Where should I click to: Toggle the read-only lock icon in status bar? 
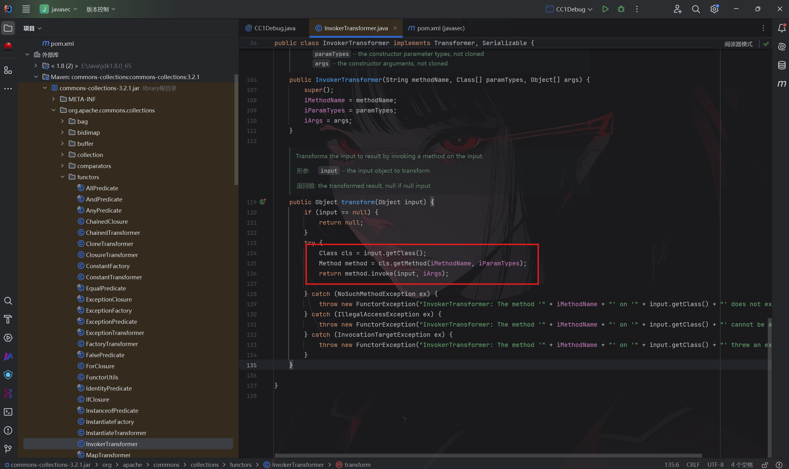[765, 465]
